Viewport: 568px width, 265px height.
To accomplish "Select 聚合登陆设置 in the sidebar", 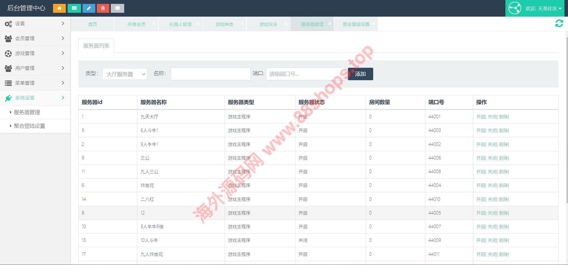I will [x=29, y=126].
